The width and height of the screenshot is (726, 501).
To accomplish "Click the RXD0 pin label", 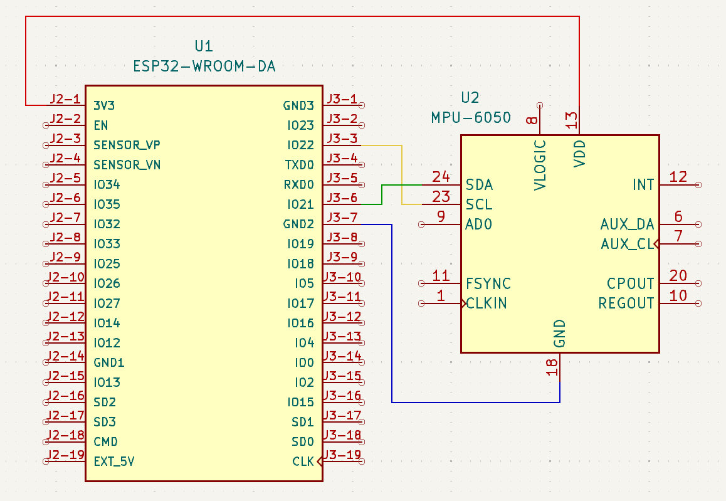I will (299, 185).
